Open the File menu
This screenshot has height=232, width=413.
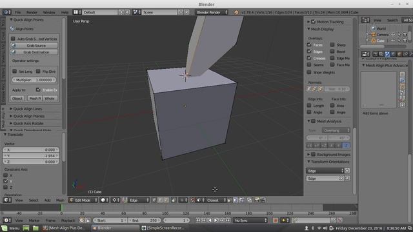tap(18, 12)
